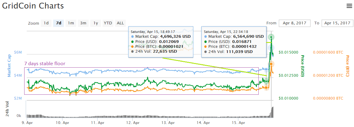
Task: Click the 15. Apr date label
Action: point(239,123)
